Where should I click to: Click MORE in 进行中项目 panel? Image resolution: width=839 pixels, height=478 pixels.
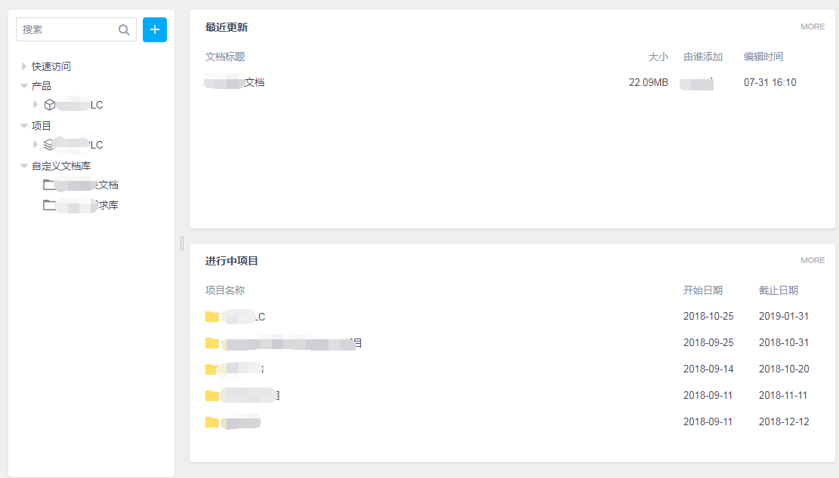[813, 260]
